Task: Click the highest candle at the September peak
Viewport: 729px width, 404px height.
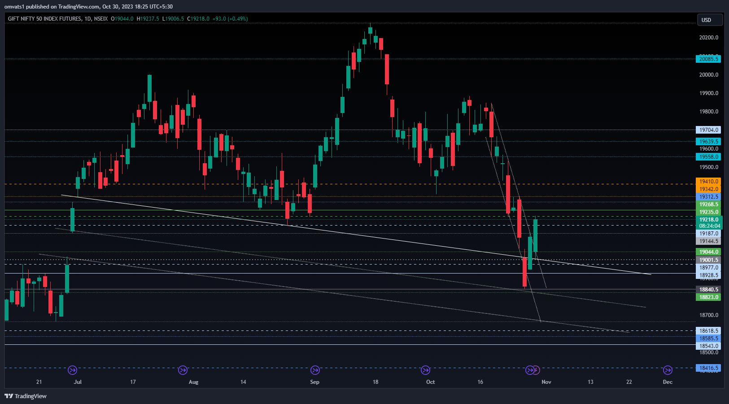Action: [370, 30]
